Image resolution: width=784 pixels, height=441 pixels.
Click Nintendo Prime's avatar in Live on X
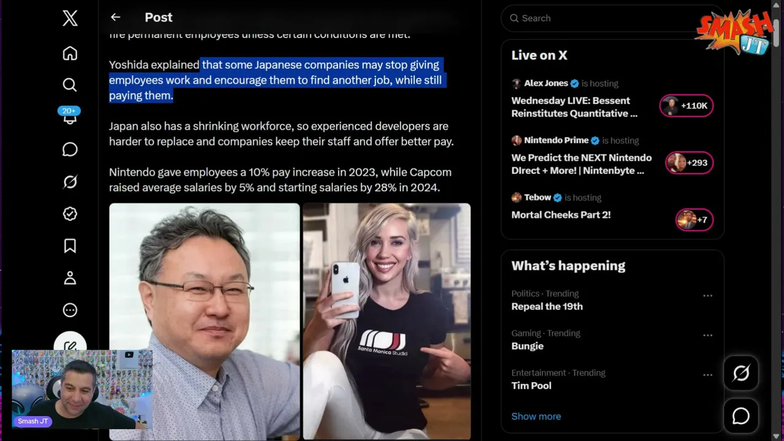pyautogui.click(x=516, y=140)
